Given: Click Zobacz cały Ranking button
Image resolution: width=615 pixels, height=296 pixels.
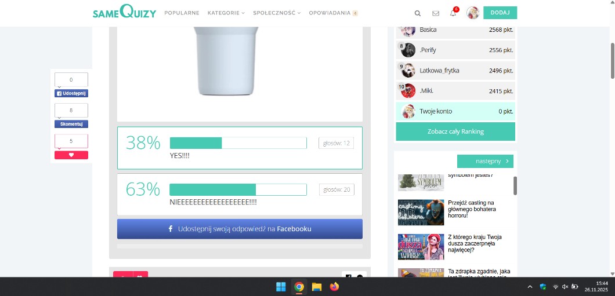Looking at the screenshot, I should [x=455, y=131].
